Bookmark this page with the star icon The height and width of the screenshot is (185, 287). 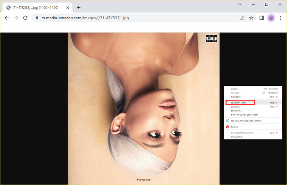(x=251, y=18)
